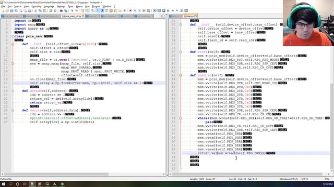
Task: Collapse the def wwrite fold marker
Action: (13, 110)
